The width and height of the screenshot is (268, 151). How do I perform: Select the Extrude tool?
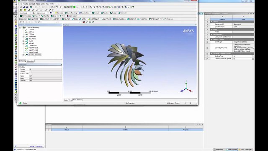click(96, 13)
